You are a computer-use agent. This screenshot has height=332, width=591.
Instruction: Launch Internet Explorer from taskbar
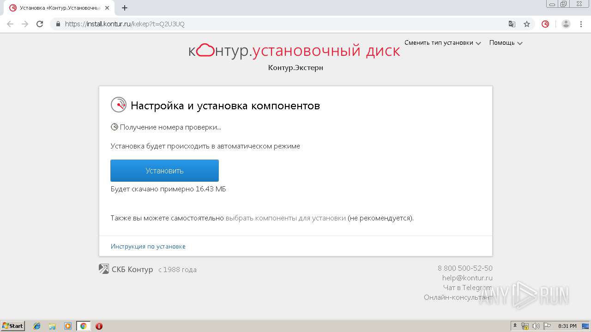coord(37,326)
